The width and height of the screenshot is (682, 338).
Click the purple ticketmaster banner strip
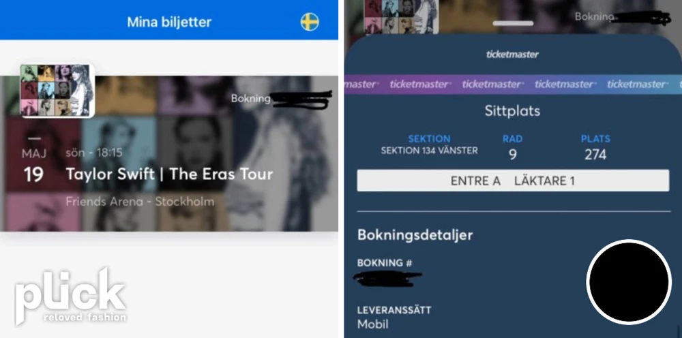tap(514, 84)
